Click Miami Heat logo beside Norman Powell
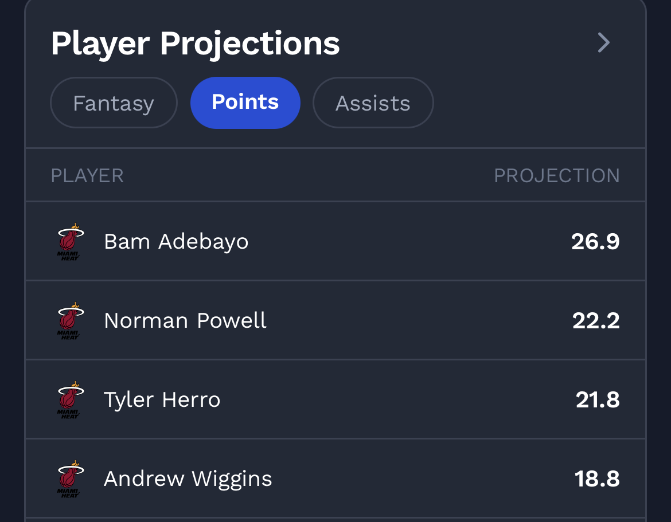 click(x=70, y=321)
